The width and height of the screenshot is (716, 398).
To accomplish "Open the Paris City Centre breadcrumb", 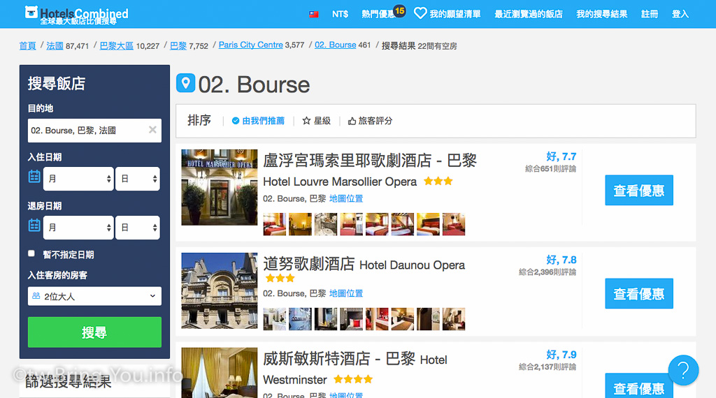I will (x=251, y=45).
